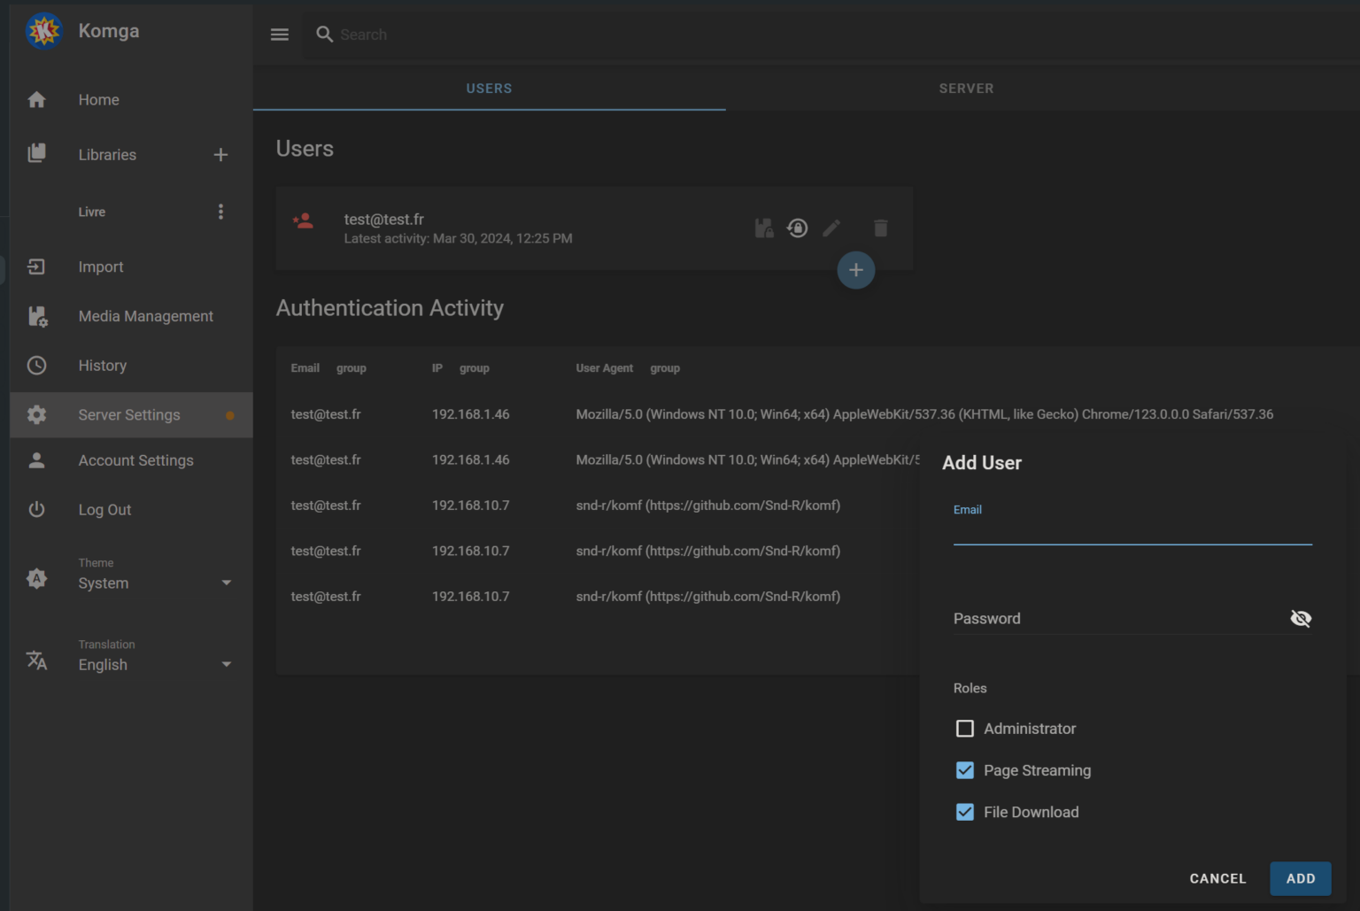
Task: Enable the Administrator role checkbox
Action: pos(965,729)
